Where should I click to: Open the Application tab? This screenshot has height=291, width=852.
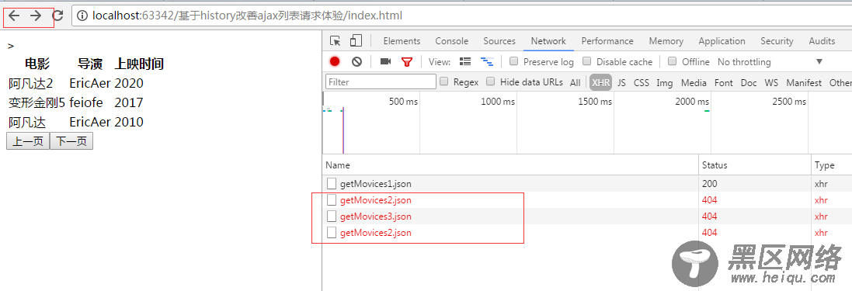(722, 41)
